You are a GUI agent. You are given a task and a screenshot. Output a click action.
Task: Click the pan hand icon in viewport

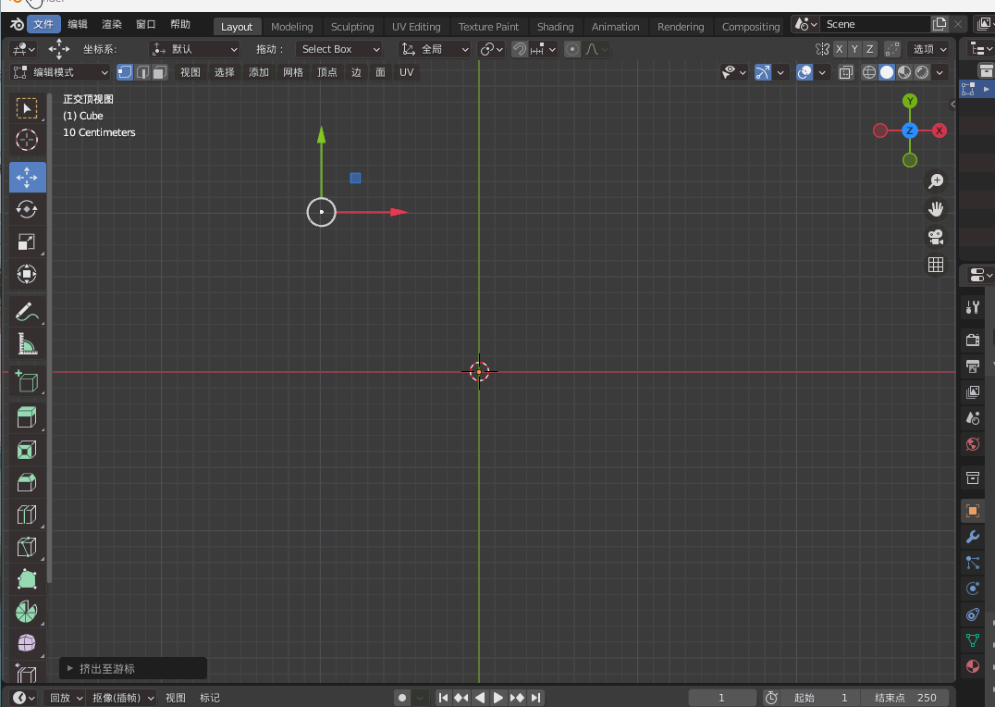click(x=935, y=209)
